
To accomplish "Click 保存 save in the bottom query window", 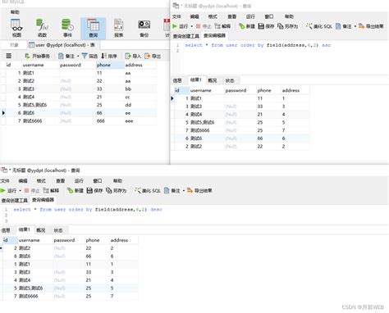I will [x=94, y=190].
